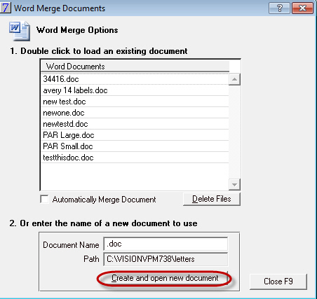Click into the Document Name field

click(166, 244)
